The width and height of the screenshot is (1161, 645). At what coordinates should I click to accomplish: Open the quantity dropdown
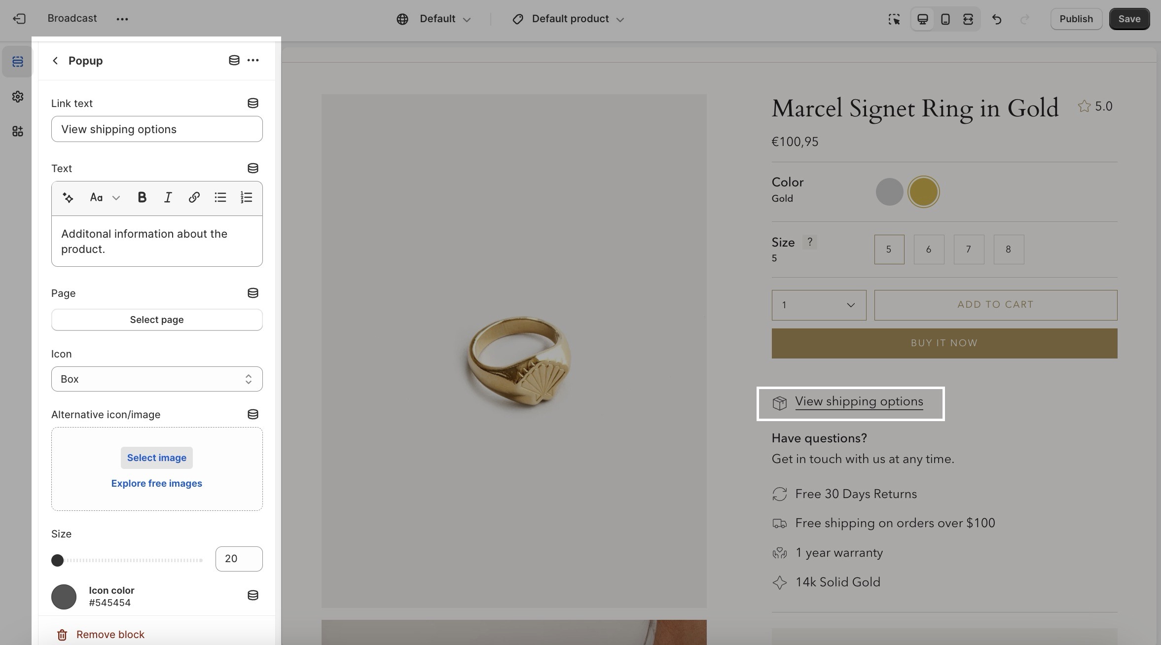[x=819, y=305]
